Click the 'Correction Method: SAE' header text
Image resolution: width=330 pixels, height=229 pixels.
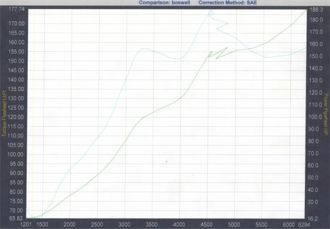228,3
